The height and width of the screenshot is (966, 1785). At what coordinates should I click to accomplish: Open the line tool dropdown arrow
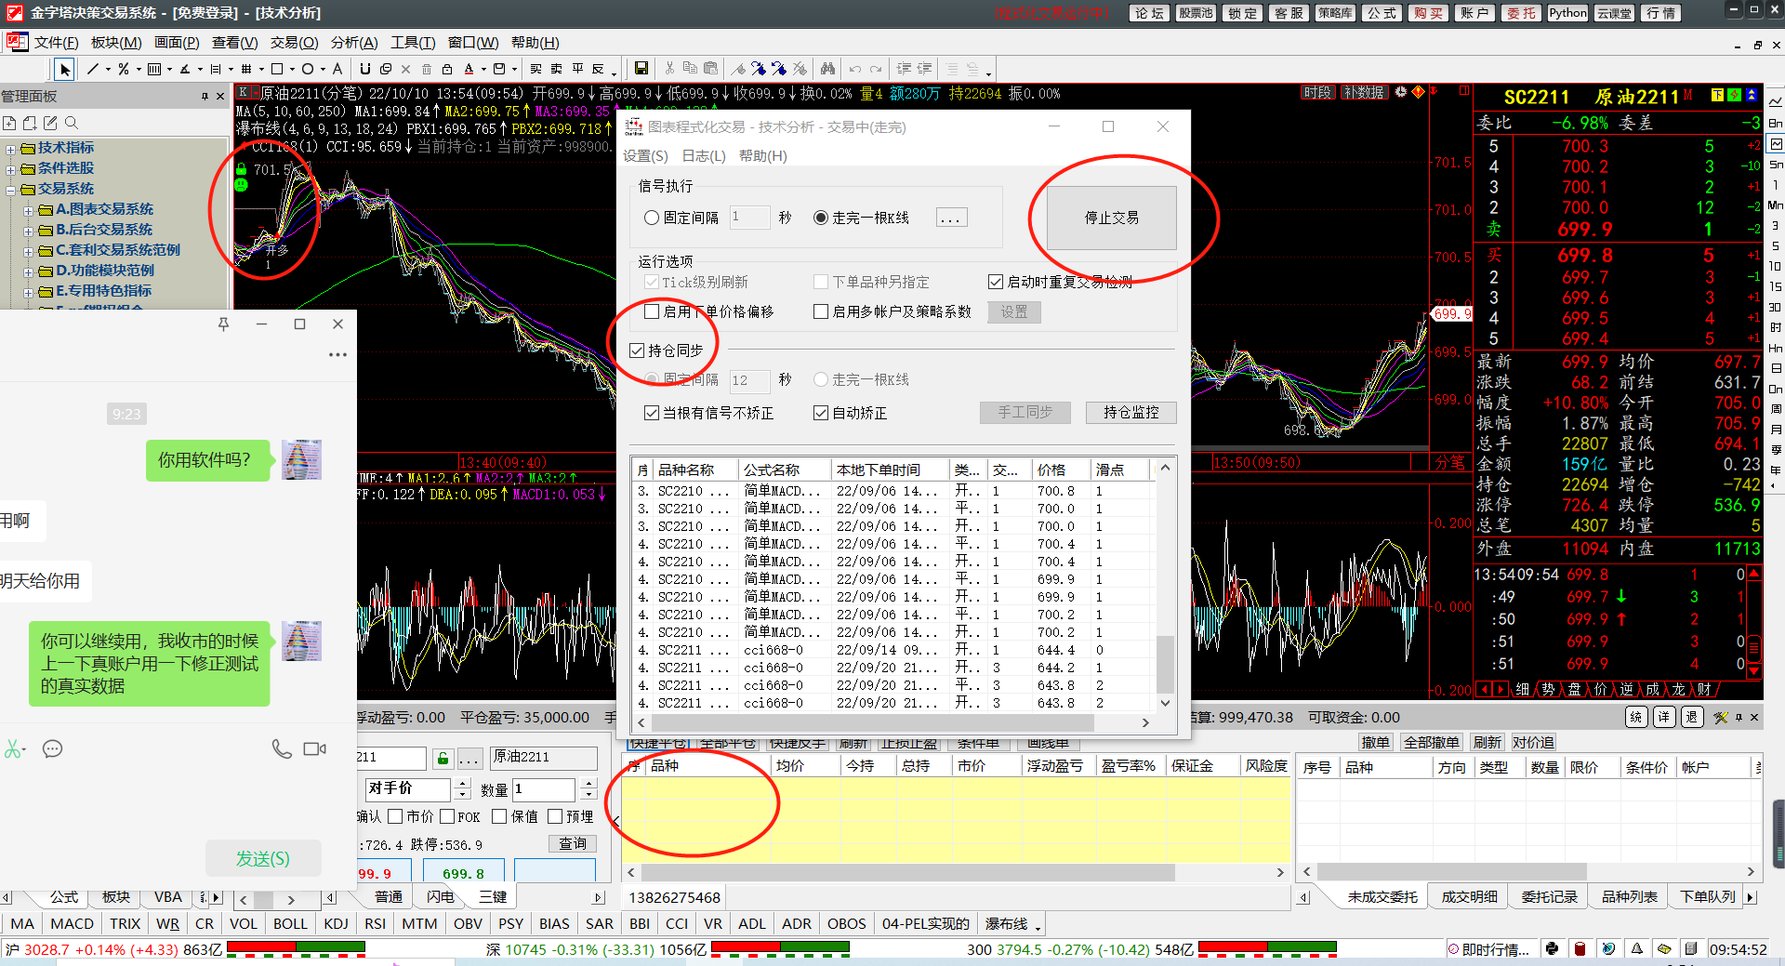tap(108, 69)
